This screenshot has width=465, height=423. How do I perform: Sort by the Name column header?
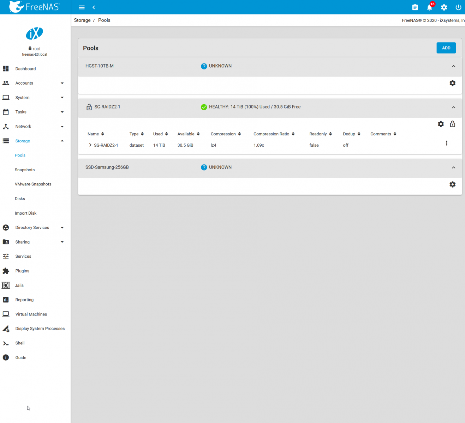tap(96, 134)
